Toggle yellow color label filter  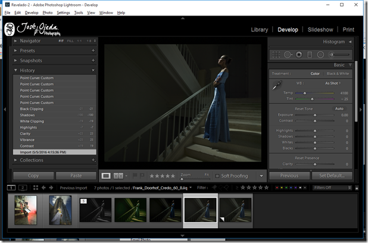click(282, 188)
